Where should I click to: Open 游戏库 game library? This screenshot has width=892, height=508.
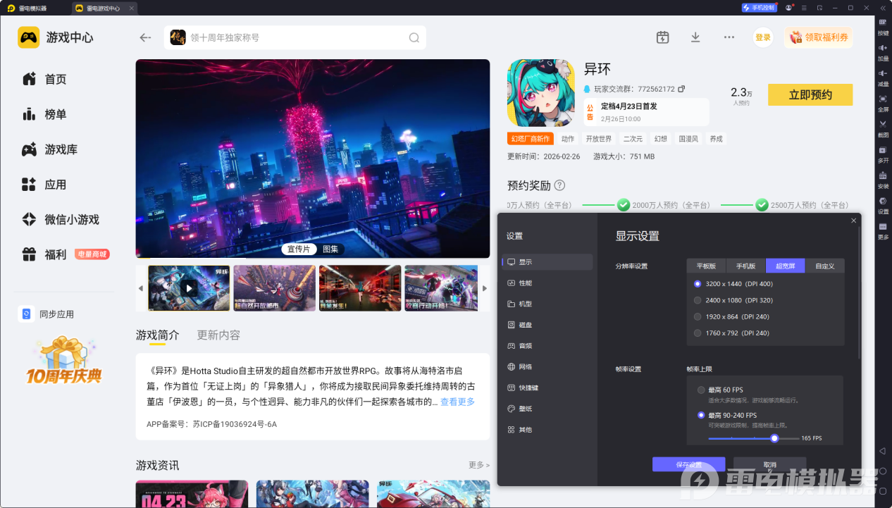point(49,149)
